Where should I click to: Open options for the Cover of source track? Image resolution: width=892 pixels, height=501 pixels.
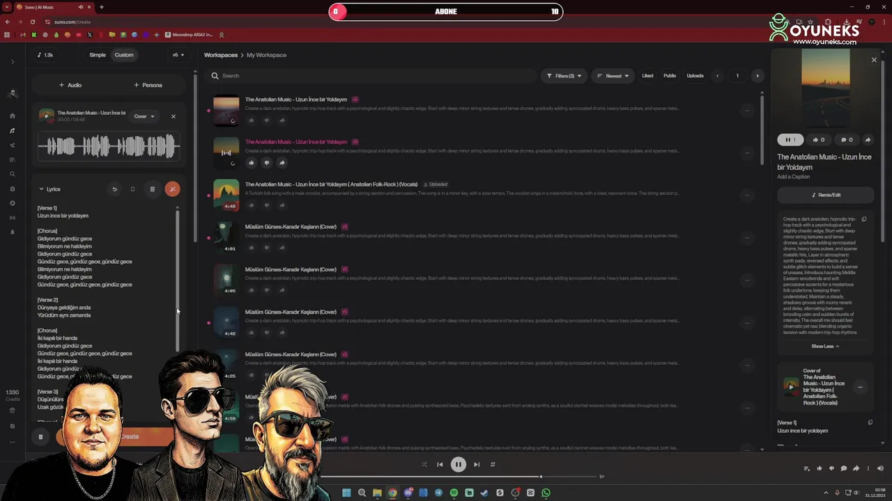860,387
